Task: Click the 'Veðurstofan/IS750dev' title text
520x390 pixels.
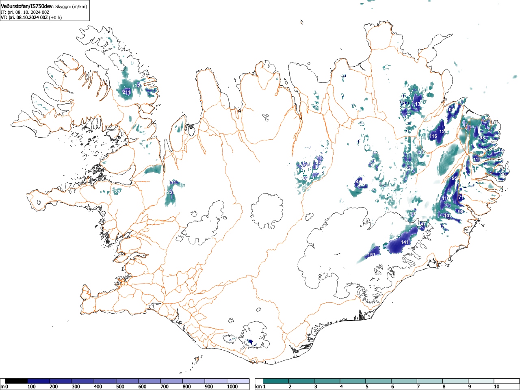Action: 27,6
